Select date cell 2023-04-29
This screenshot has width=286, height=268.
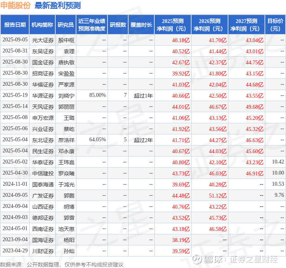tap(15, 250)
